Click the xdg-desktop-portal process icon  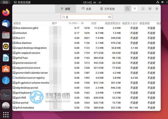coord(14,88)
